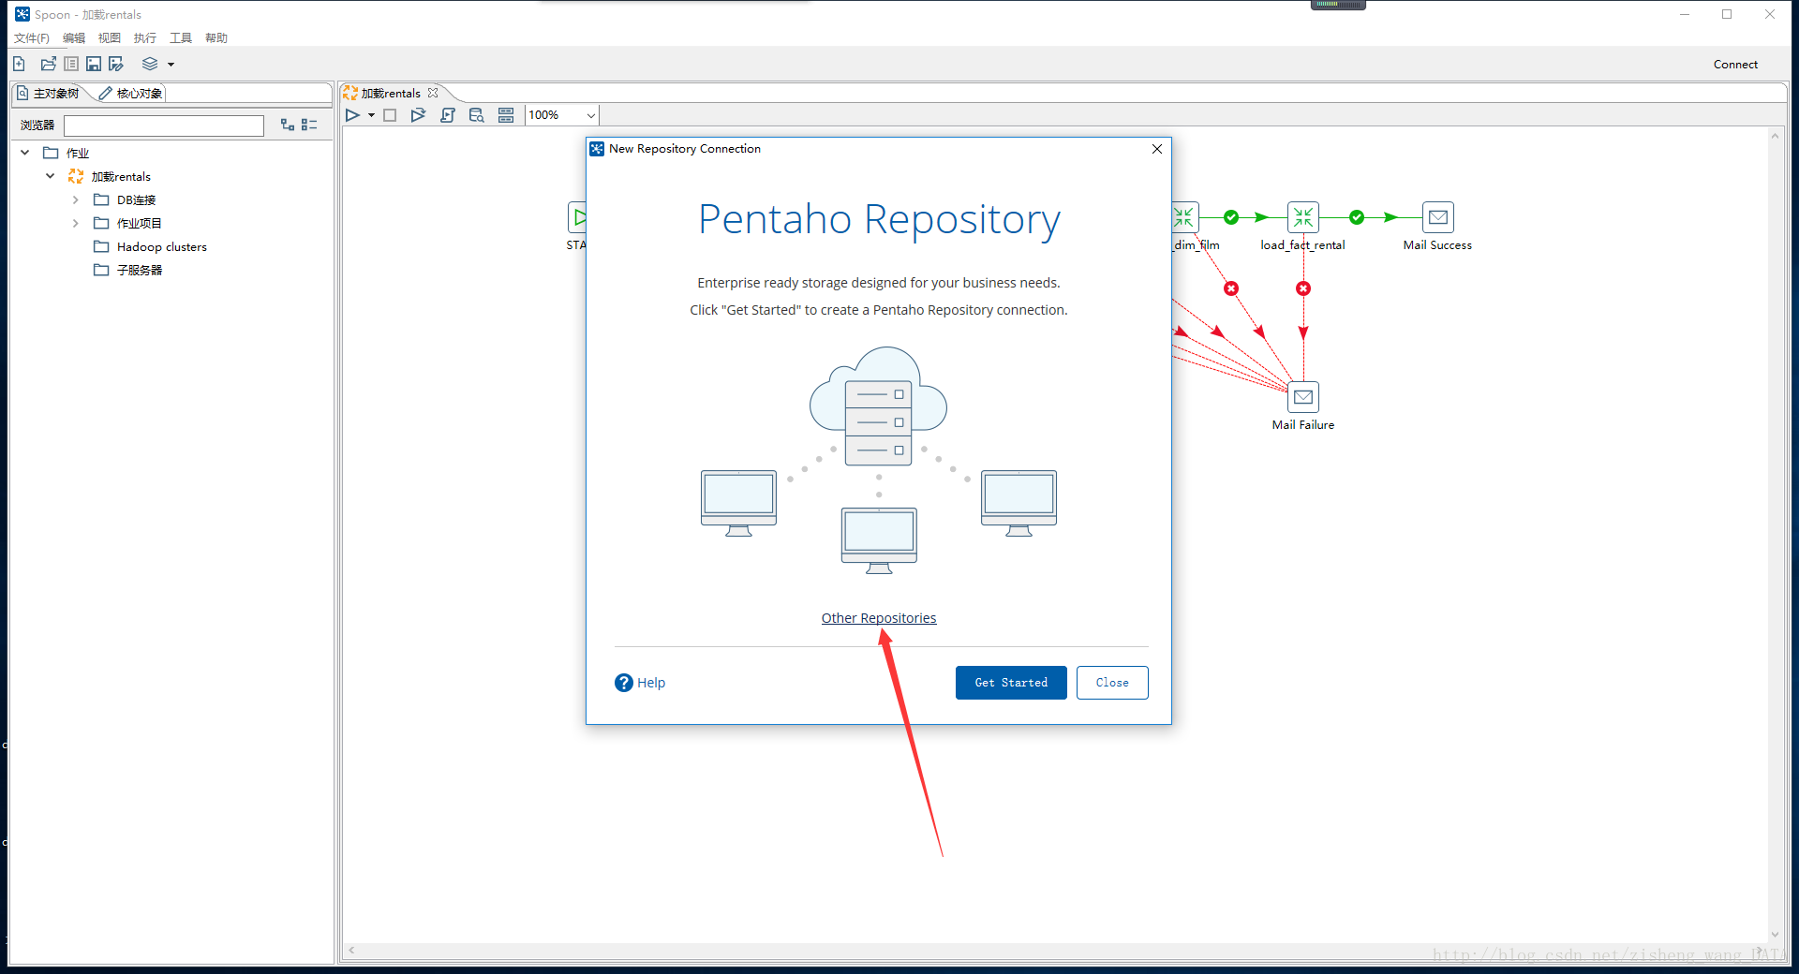Screen dimensions: 1799x974
Task: Click the dim_film job entry icon
Action: [x=1184, y=217]
